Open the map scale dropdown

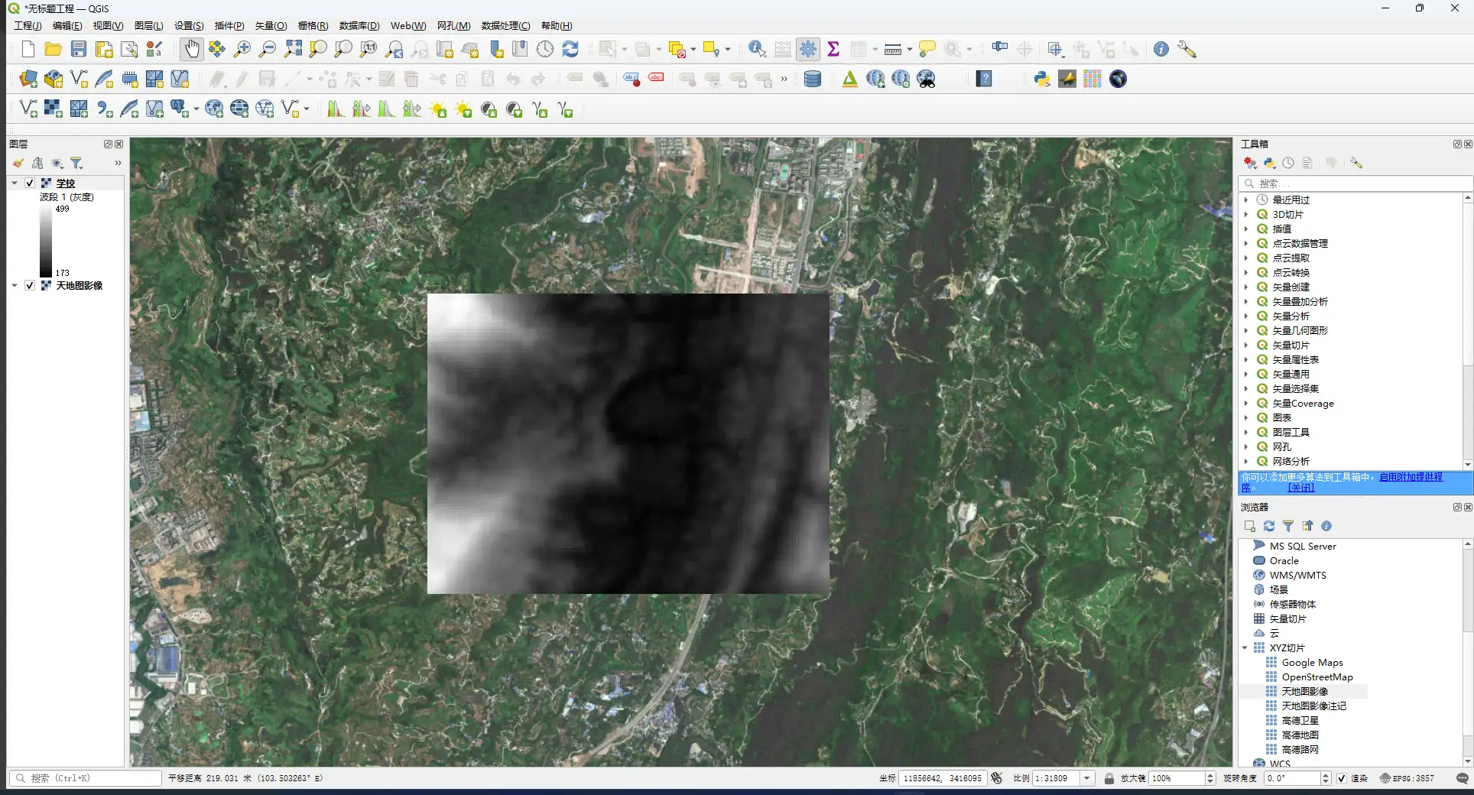1086,778
